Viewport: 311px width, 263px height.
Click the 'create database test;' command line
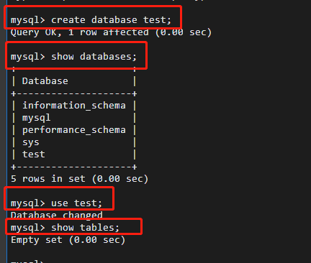coord(91,20)
